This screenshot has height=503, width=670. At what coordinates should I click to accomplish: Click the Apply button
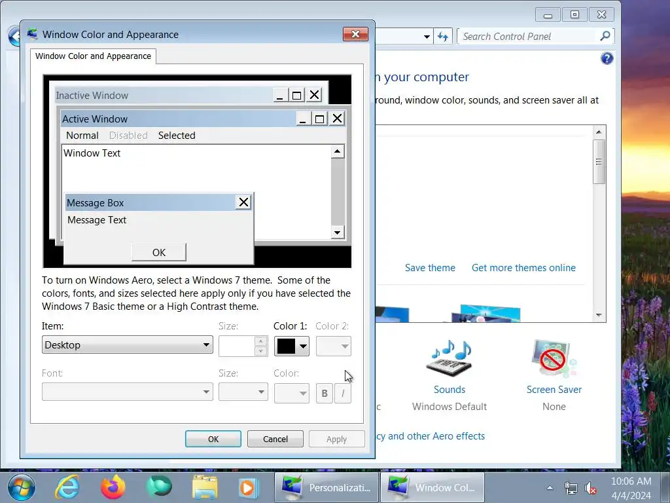click(x=337, y=439)
